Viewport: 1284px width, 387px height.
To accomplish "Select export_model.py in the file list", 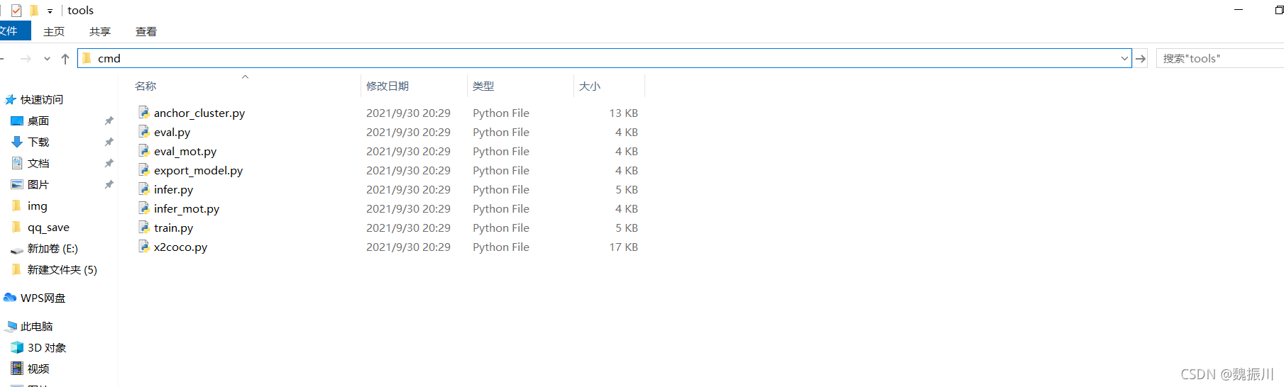I will point(198,171).
